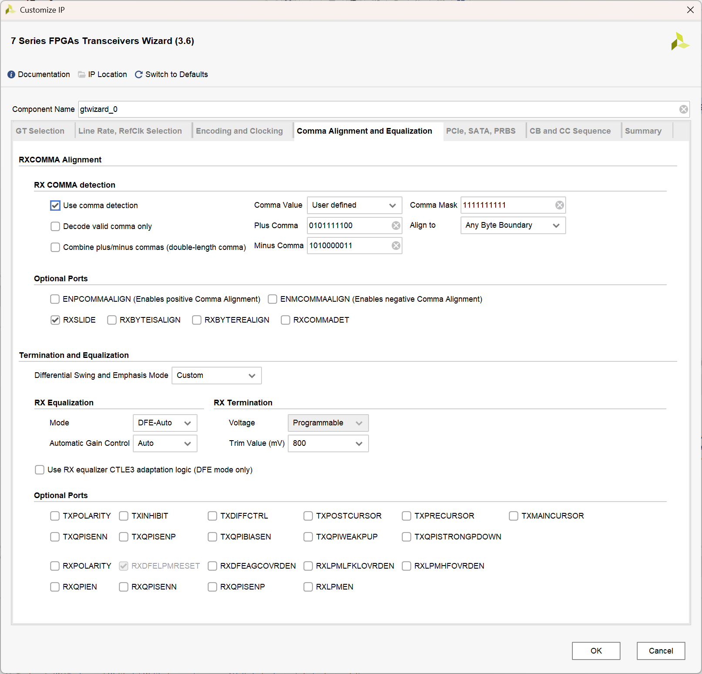Image resolution: width=702 pixels, height=674 pixels.
Task: Open the Documentation info icon
Action: [x=11, y=74]
